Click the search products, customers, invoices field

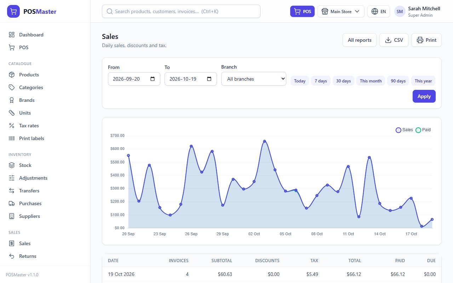tap(181, 11)
